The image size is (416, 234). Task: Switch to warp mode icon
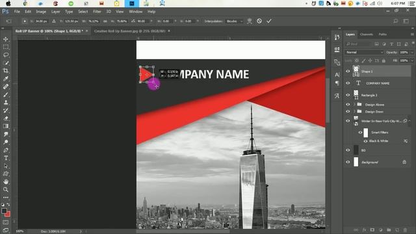(250, 21)
